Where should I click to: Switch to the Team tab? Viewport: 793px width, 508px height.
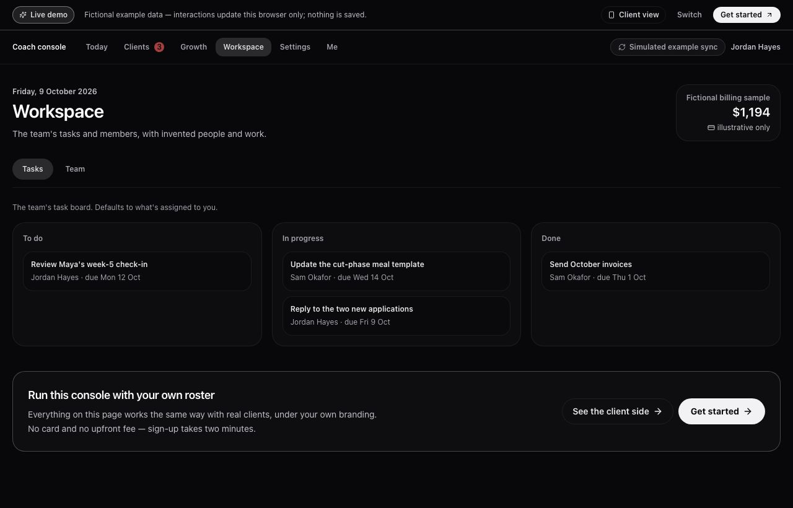click(x=75, y=169)
